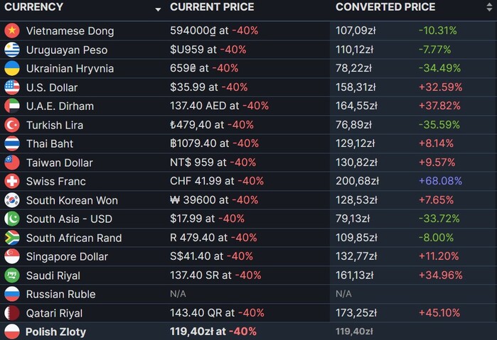Click the Taiwan Dollar NT$ 959 price
Image resolution: width=497 pixels, height=340 pixels.
point(192,163)
